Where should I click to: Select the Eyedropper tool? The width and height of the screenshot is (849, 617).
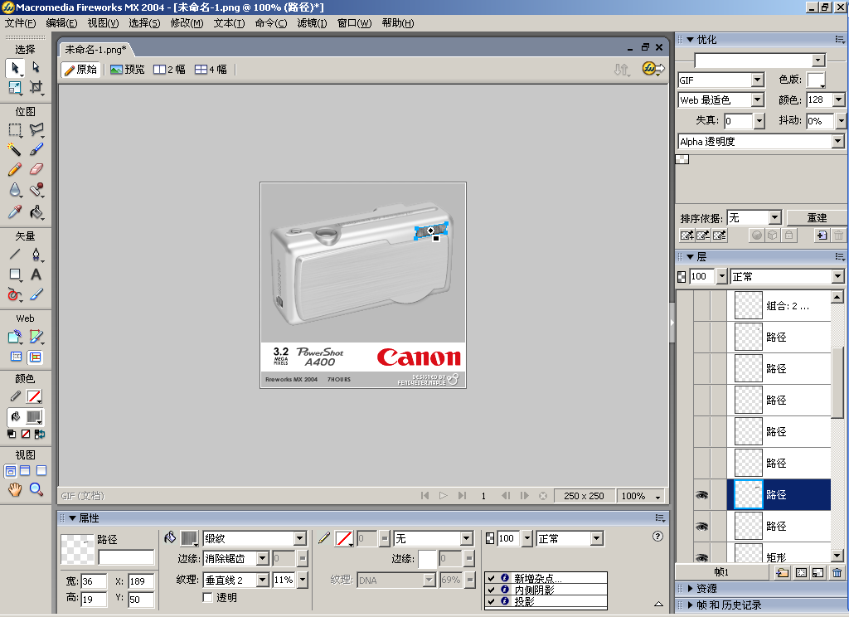(x=15, y=211)
